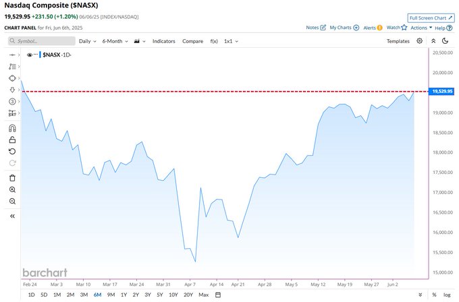The height and width of the screenshot is (302, 459).
Task: Activate the magnet snap tool
Action: (x=12, y=128)
